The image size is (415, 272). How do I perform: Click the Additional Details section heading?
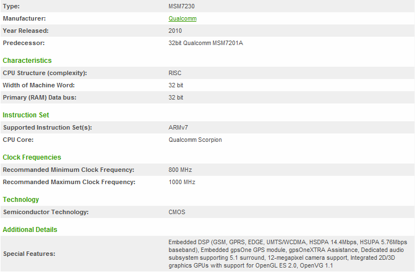(30, 230)
